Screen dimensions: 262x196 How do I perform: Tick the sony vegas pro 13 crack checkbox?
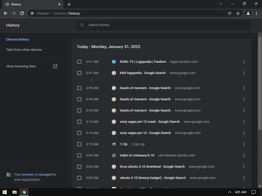pyautogui.click(x=79, y=122)
